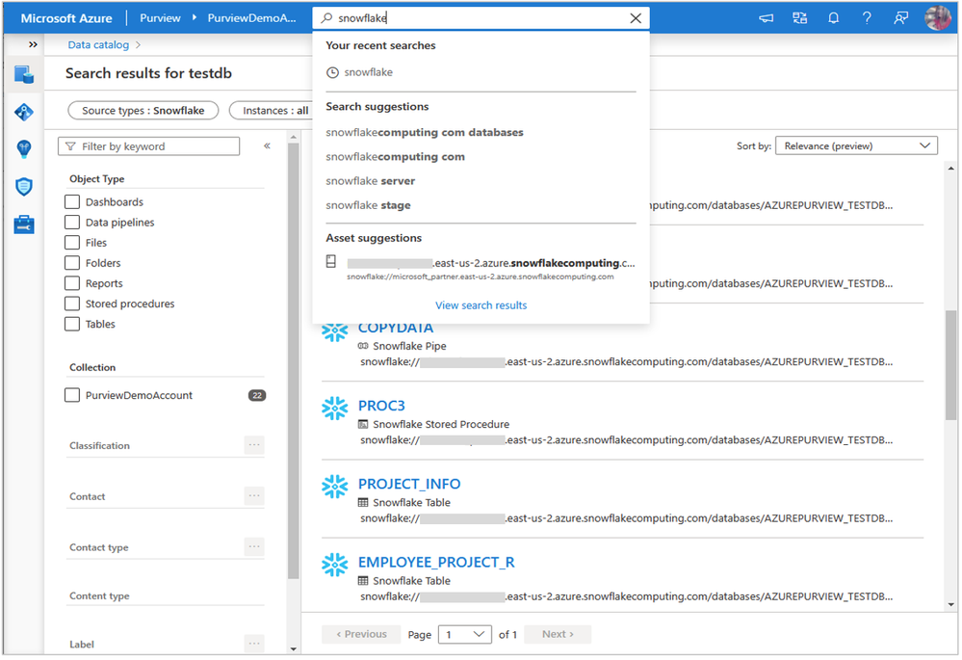Expand the Contact filter options
The width and height of the screenshot is (962, 660).
254,495
